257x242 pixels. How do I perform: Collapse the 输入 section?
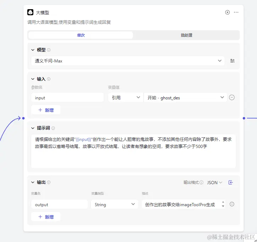33,79
